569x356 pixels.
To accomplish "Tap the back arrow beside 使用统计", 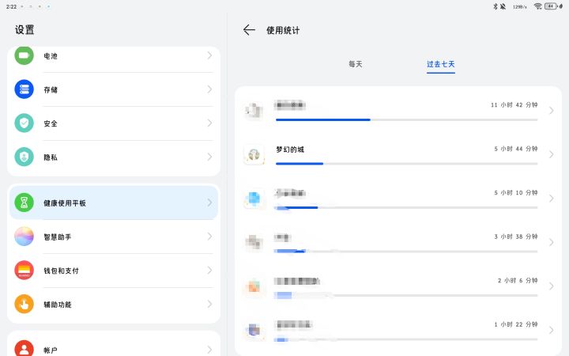I will click(249, 30).
